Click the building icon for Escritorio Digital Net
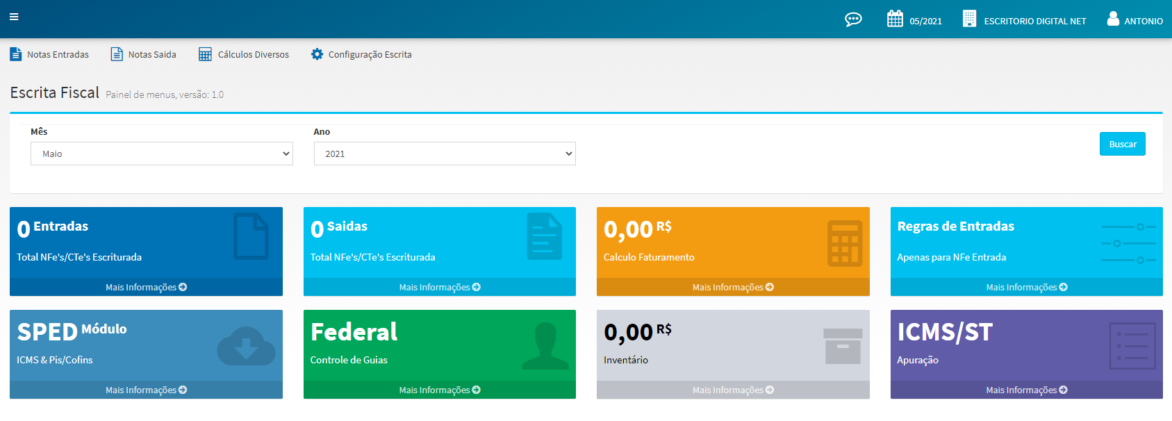 coord(969,19)
